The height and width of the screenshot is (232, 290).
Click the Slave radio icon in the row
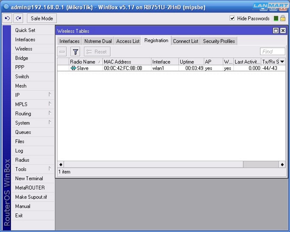tap(73, 68)
